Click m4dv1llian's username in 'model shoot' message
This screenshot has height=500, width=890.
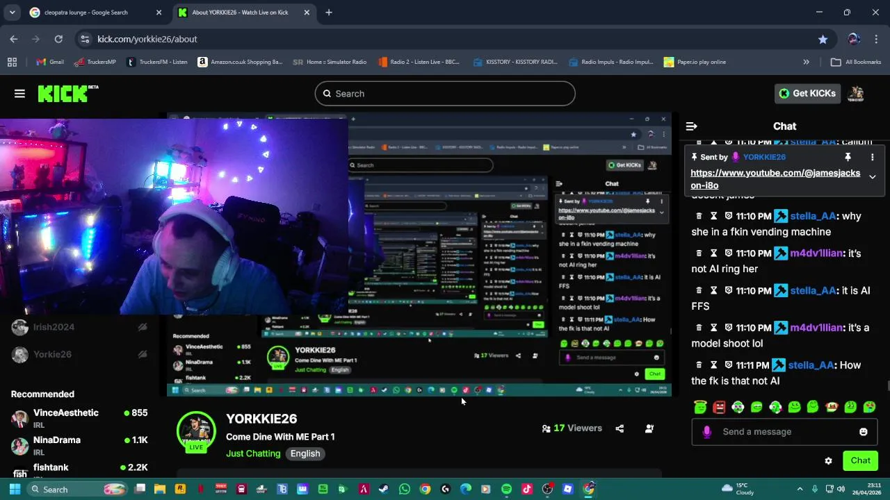tap(816, 328)
